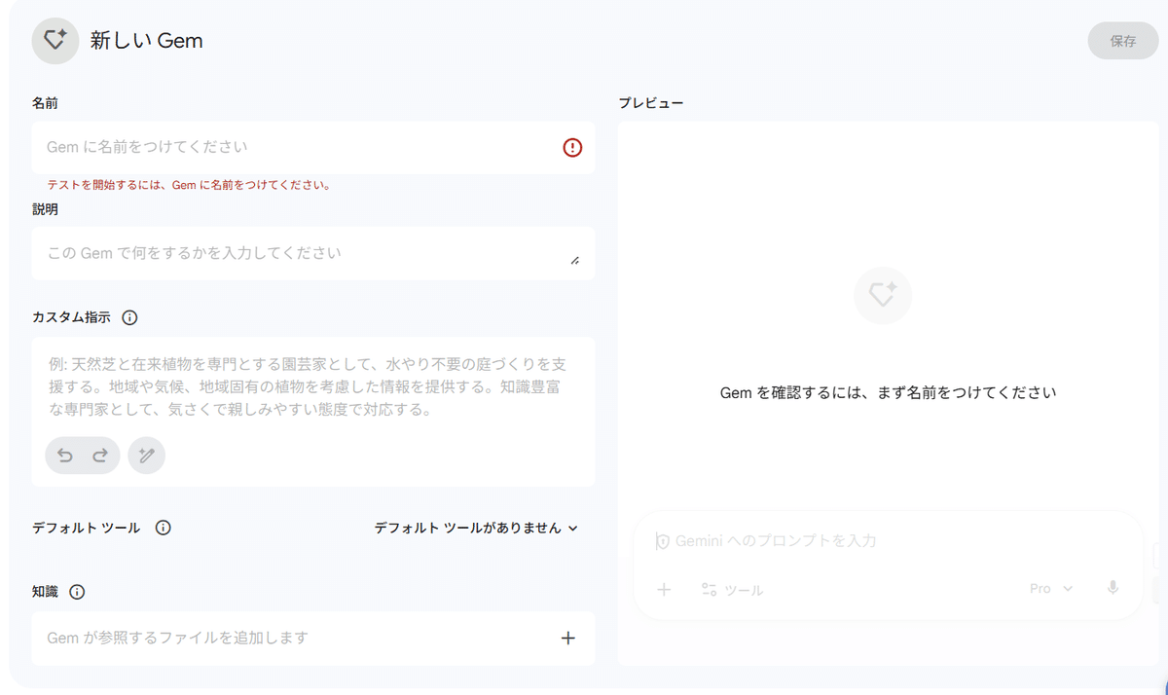This screenshot has height=695, width=1168.
Task: Click the プレビュー heading
Action: tap(651, 102)
